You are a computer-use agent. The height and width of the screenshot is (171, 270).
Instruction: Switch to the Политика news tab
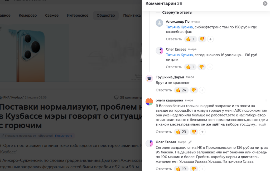[x=132, y=16]
